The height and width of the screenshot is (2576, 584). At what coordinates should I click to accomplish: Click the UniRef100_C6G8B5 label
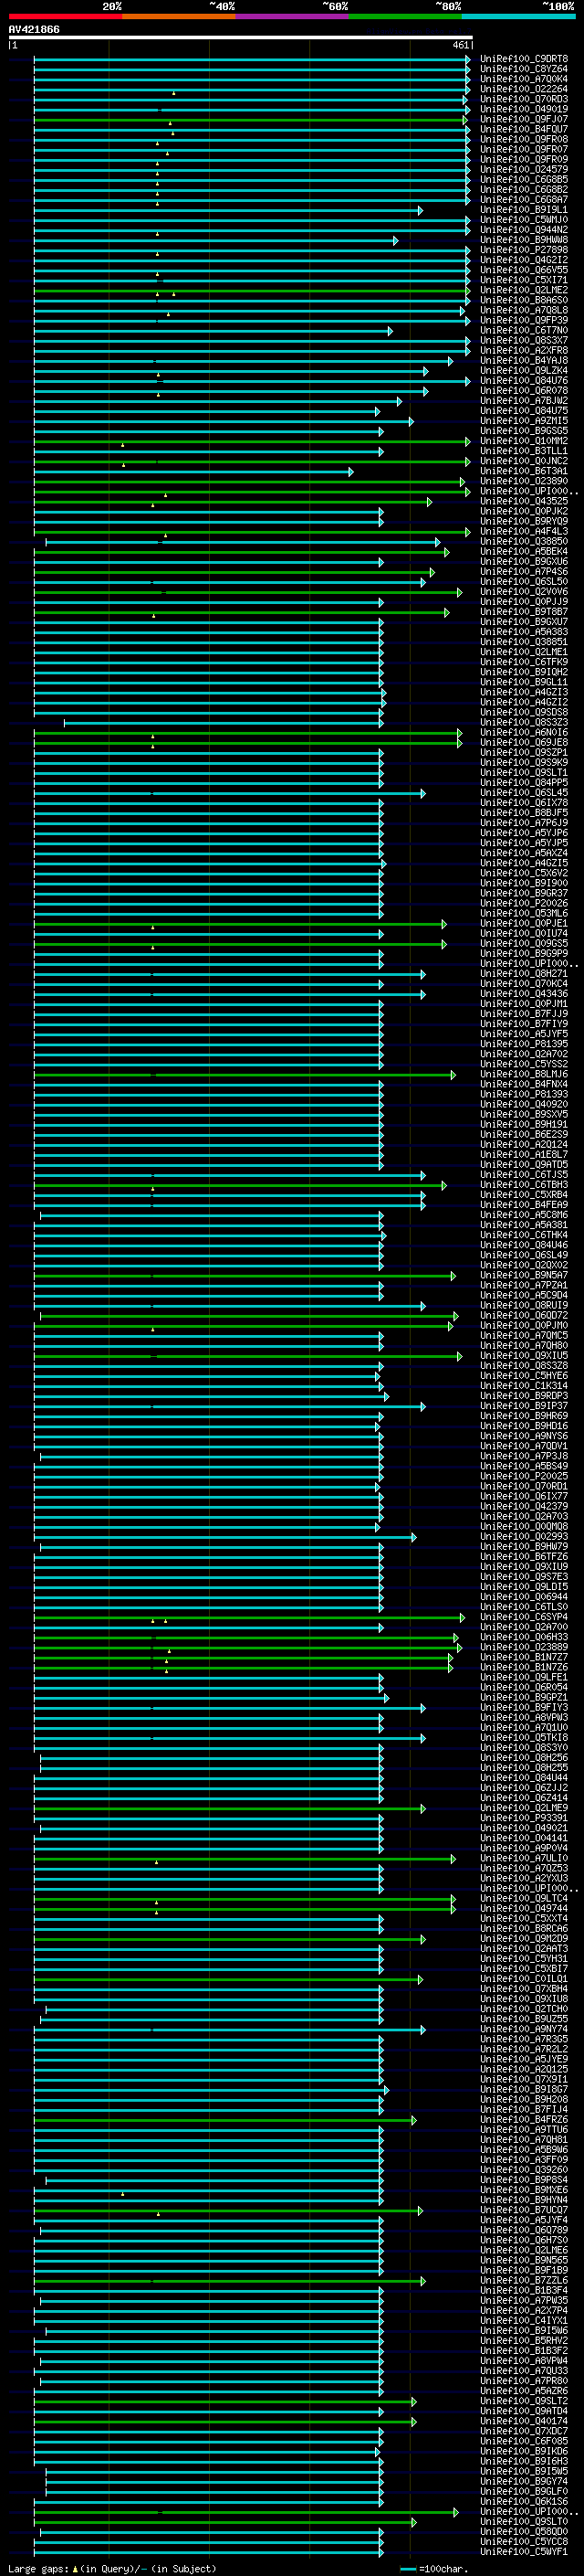(x=523, y=180)
